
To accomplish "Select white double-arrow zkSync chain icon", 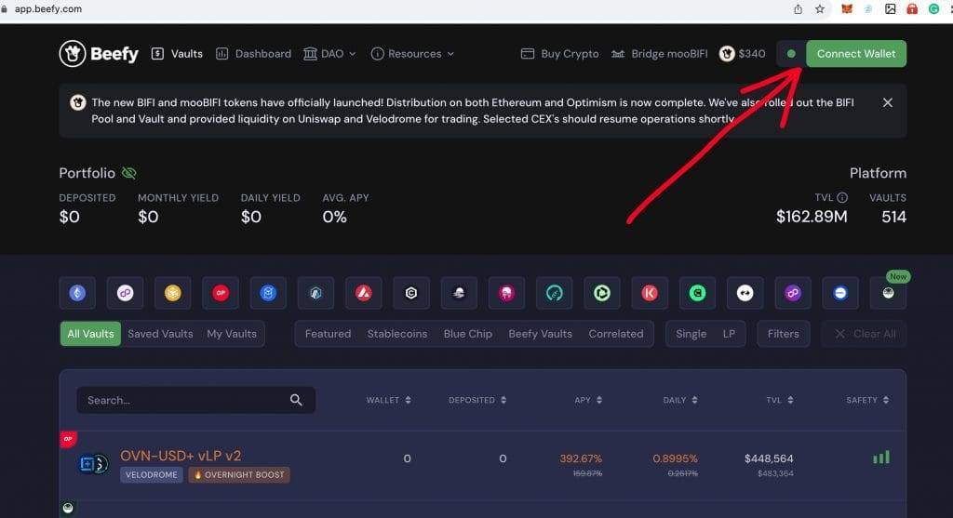I will click(x=745, y=293).
